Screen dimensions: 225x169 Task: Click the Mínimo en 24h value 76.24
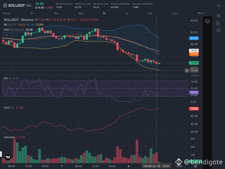[x=96, y=7]
